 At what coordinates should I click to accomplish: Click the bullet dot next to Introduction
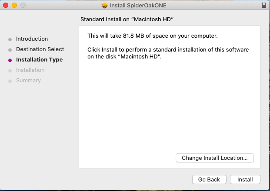click(x=10, y=39)
